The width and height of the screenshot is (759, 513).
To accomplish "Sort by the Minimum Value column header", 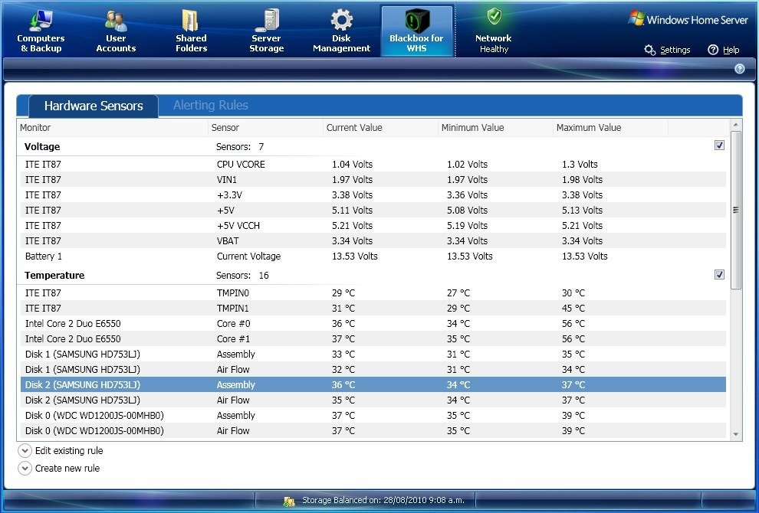I will pos(496,128).
